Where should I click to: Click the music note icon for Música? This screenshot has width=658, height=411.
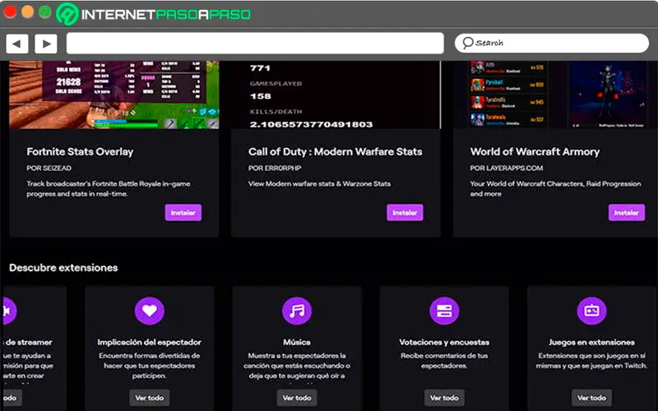coord(297,311)
